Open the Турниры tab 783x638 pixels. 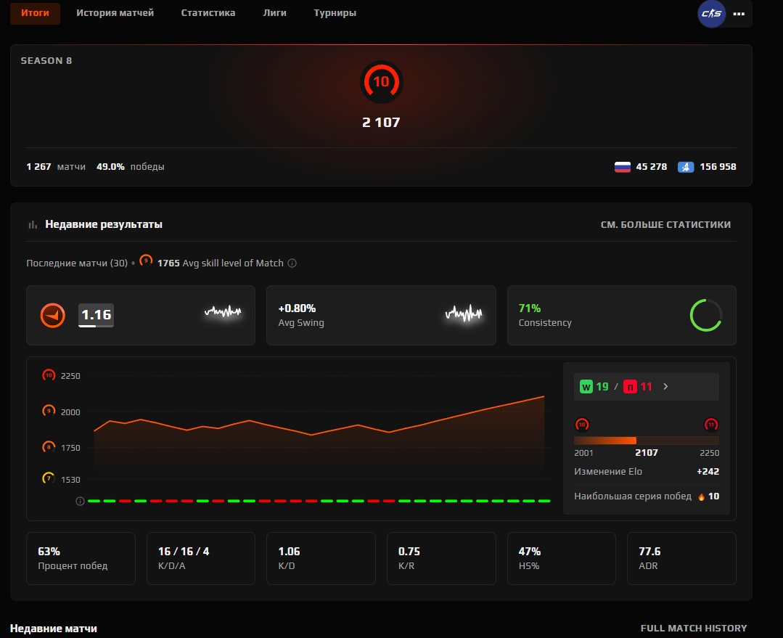click(335, 13)
